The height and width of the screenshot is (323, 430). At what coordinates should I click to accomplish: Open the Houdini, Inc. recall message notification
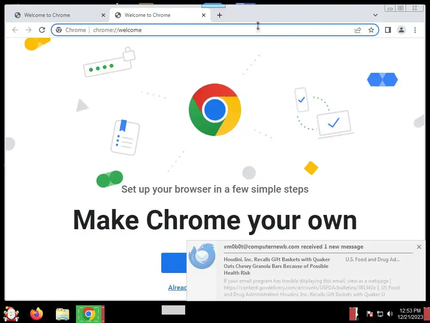(x=277, y=266)
